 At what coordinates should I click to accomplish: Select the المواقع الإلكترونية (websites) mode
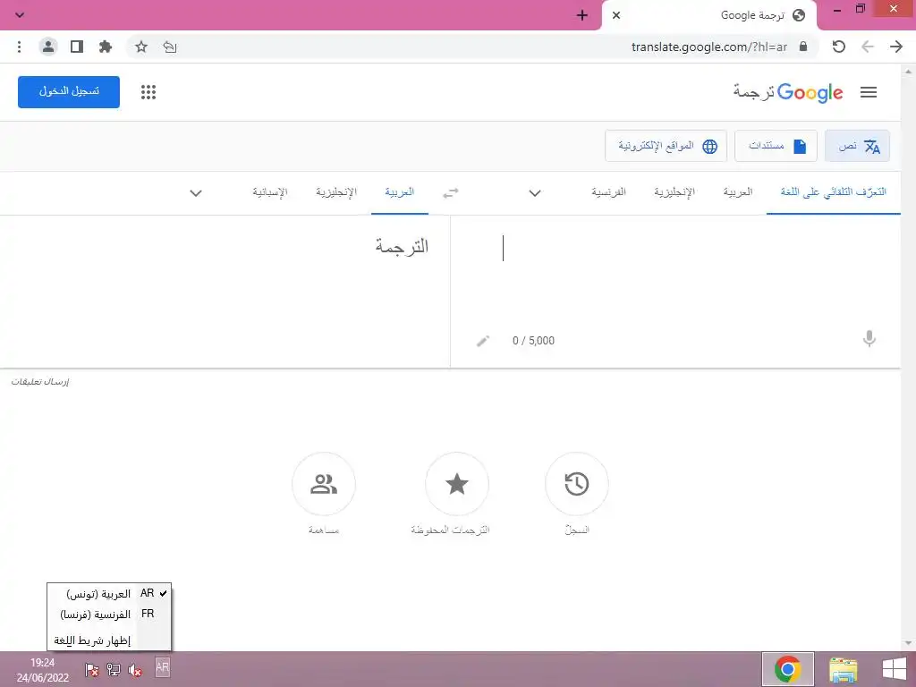pos(666,146)
